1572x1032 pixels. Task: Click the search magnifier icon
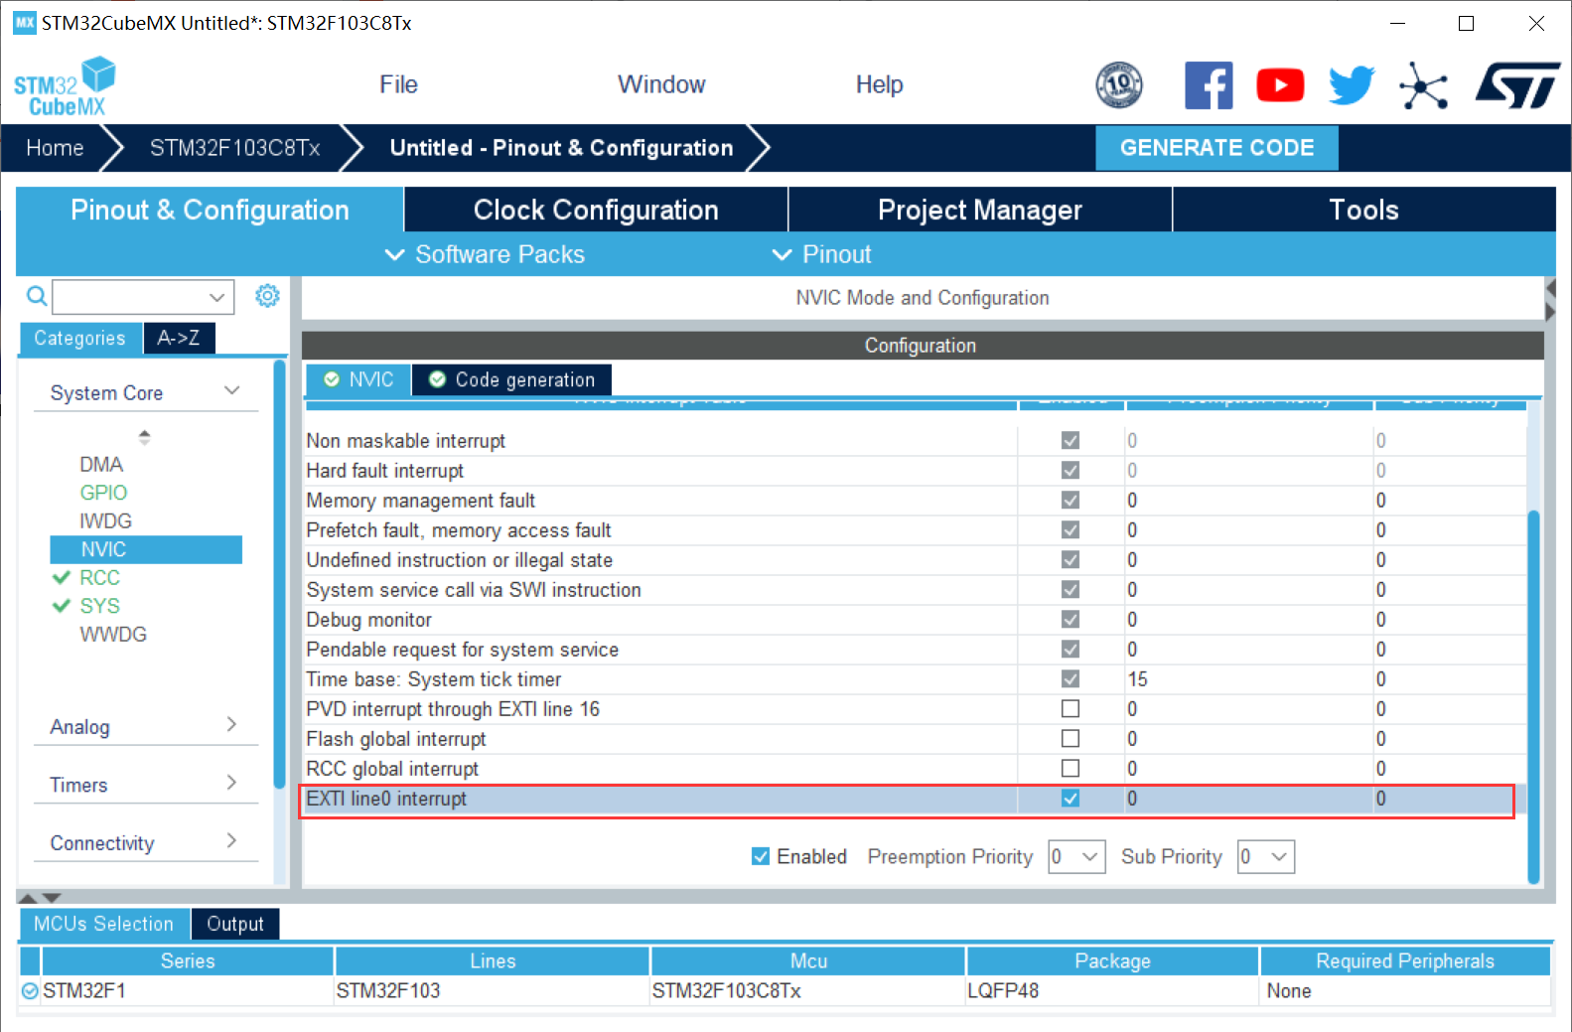[x=36, y=296]
